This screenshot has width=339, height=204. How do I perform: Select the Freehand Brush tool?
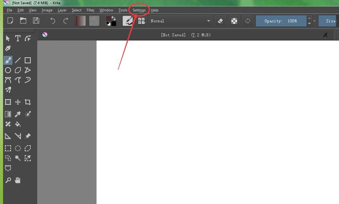tap(8, 60)
